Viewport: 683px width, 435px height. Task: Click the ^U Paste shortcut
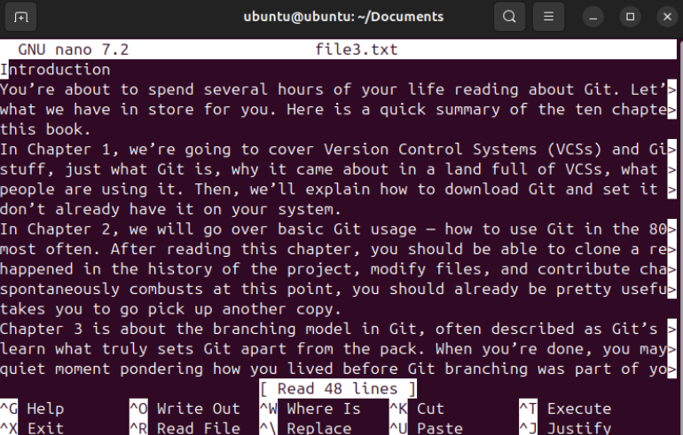pyautogui.click(x=426, y=428)
